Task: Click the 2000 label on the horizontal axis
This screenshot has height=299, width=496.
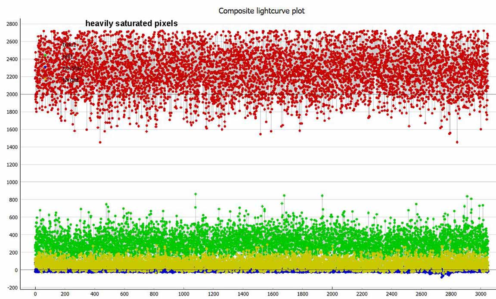Action: pos(332,294)
